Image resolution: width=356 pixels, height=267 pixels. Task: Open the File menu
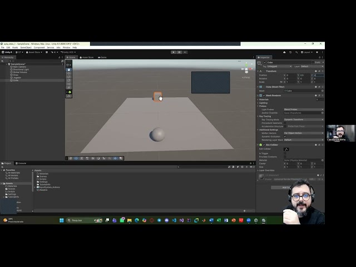pyautogui.click(x=2, y=47)
